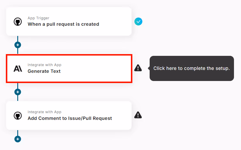
Task: Click the GitHub icon in the pull request trigger
Action: click(x=18, y=22)
